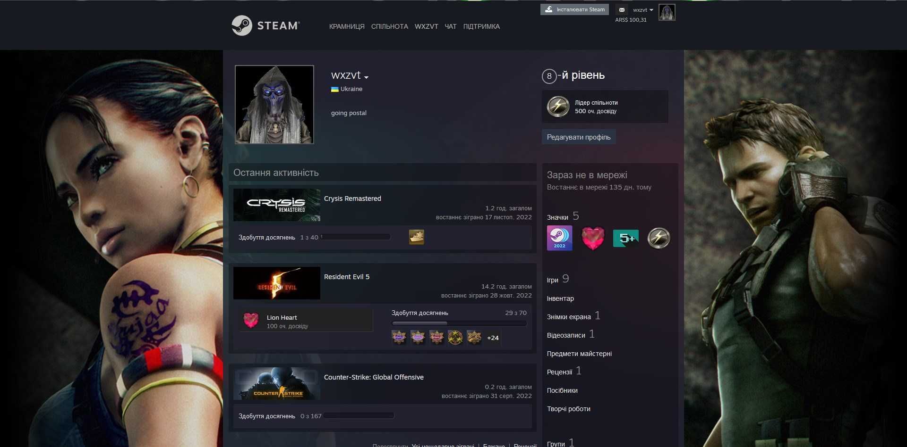Screen dimensions: 907x447
Task: Open the Counter-Strike: Global Offensive title link
Action: 374,377
